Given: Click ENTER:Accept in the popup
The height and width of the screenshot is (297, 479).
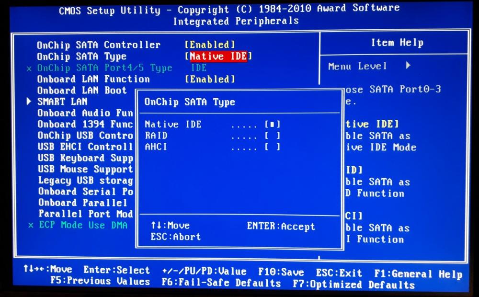Looking at the screenshot, I should (281, 227).
